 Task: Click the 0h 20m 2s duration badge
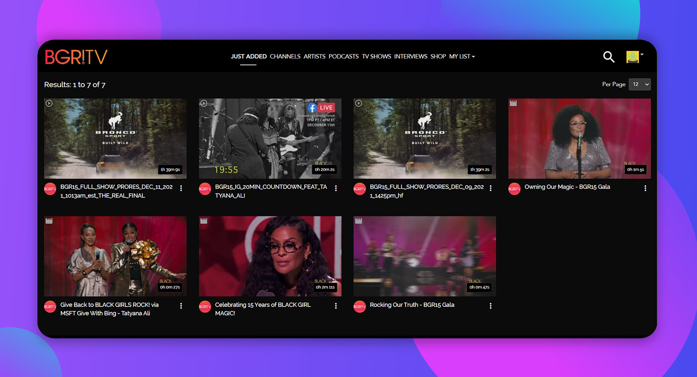pos(324,170)
